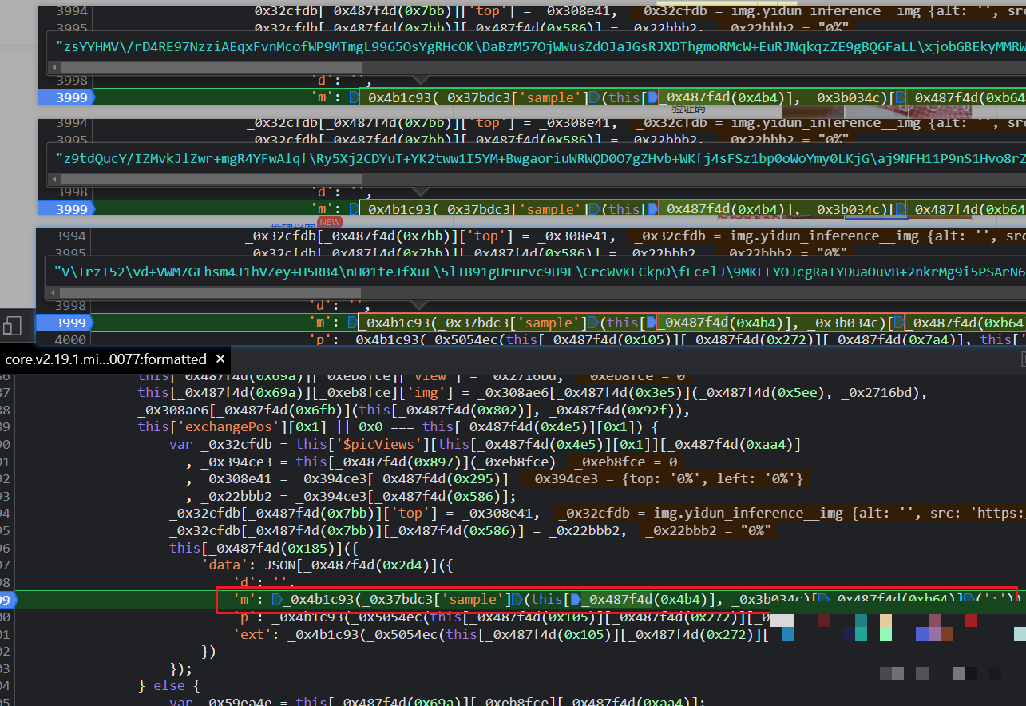1026x706 pixels.
Task: Toggle the device toolbar icon
Action: click(12, 325)
